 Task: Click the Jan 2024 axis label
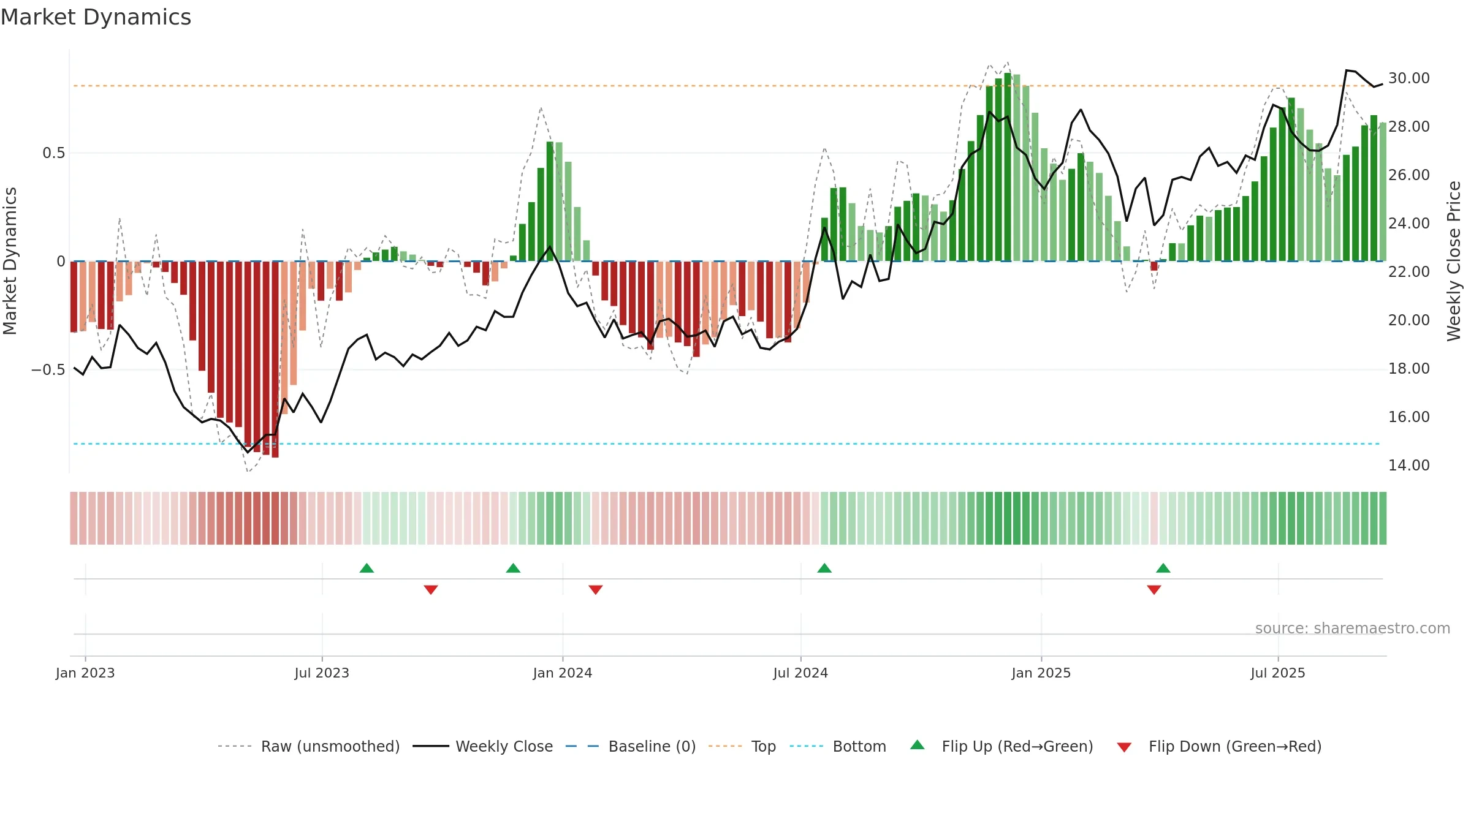(x=563, y=673)
